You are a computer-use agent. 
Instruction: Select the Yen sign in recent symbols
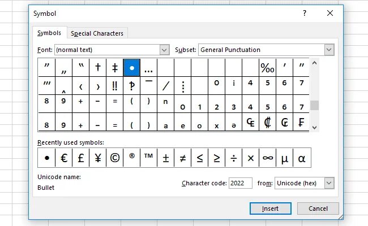[x=97, y=158]
